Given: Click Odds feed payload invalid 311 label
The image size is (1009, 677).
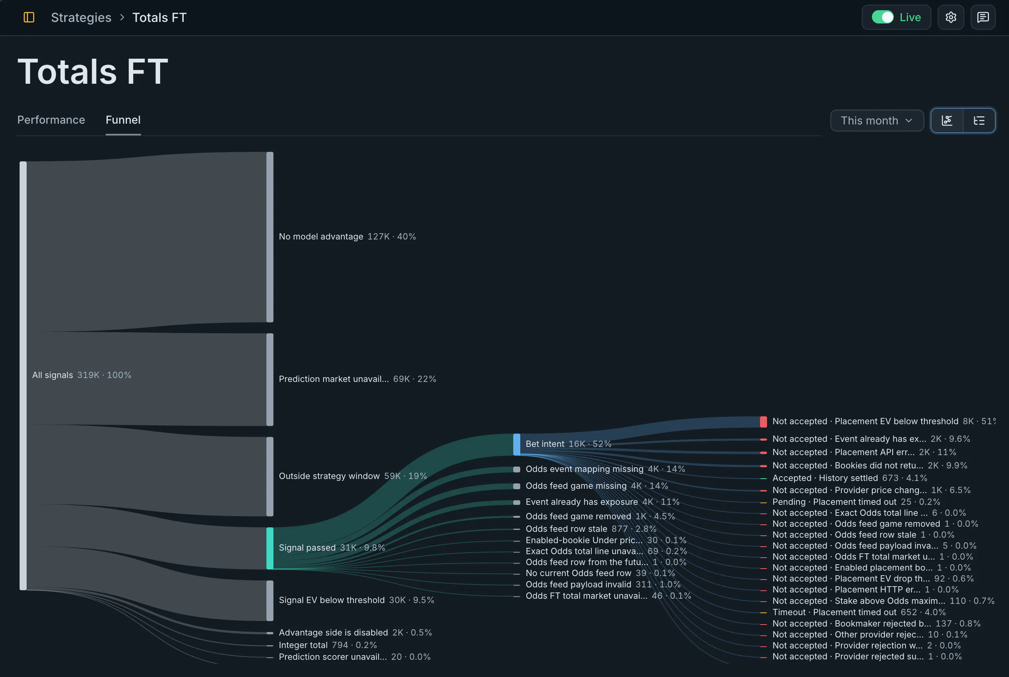Looking at the screenshot, I should pyautogui.click(x=603, y=584).
